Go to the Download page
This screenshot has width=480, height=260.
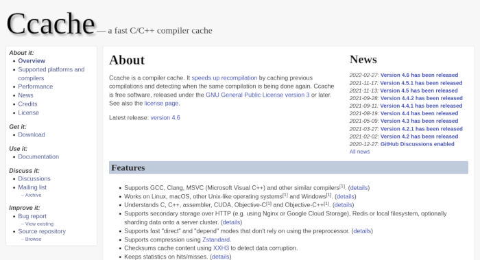(32, 134)
